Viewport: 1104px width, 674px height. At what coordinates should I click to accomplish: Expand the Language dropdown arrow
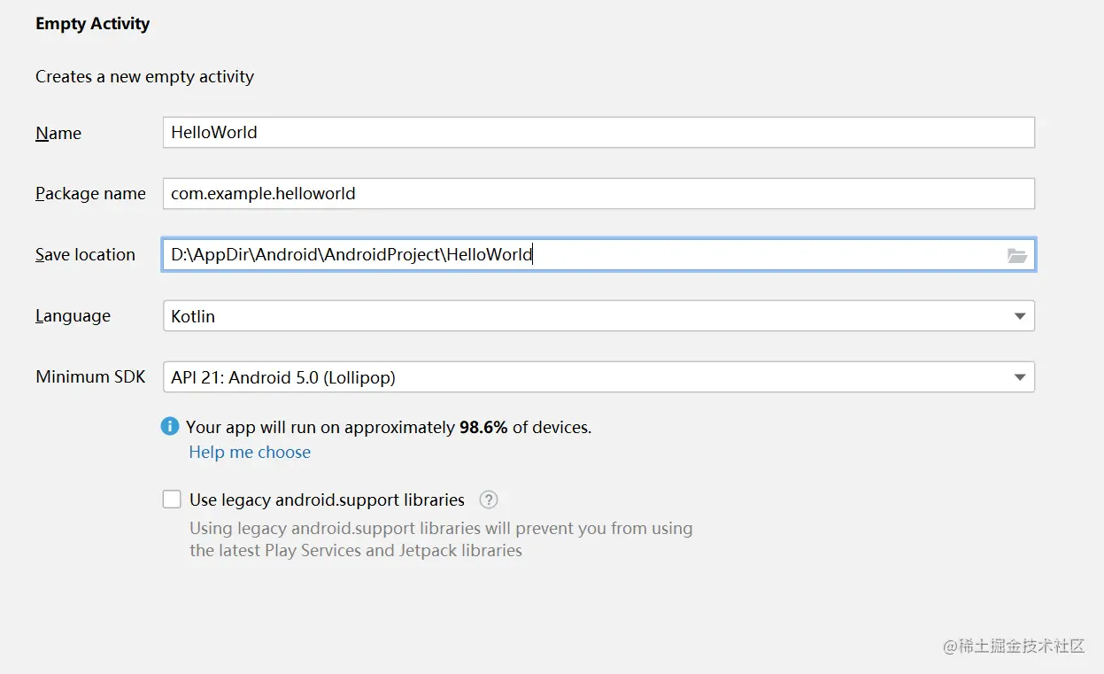tap(1020, 316)
